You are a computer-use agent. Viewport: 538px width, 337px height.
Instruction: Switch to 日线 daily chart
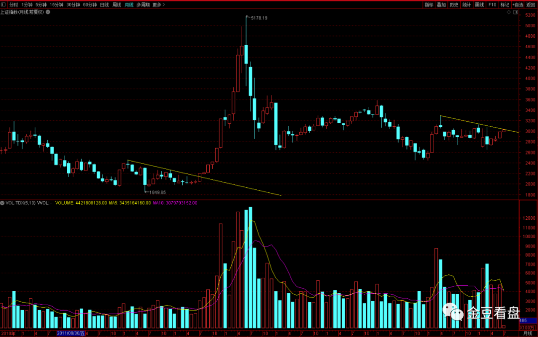tap(104, 5)
